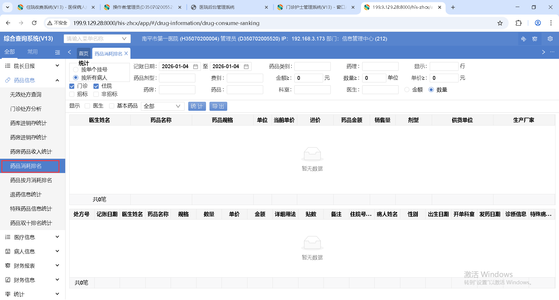Image resolution: width=559 pixels, height=300 pixels.
Task: Select the 数量 ranking radio button
Action: 431,90
